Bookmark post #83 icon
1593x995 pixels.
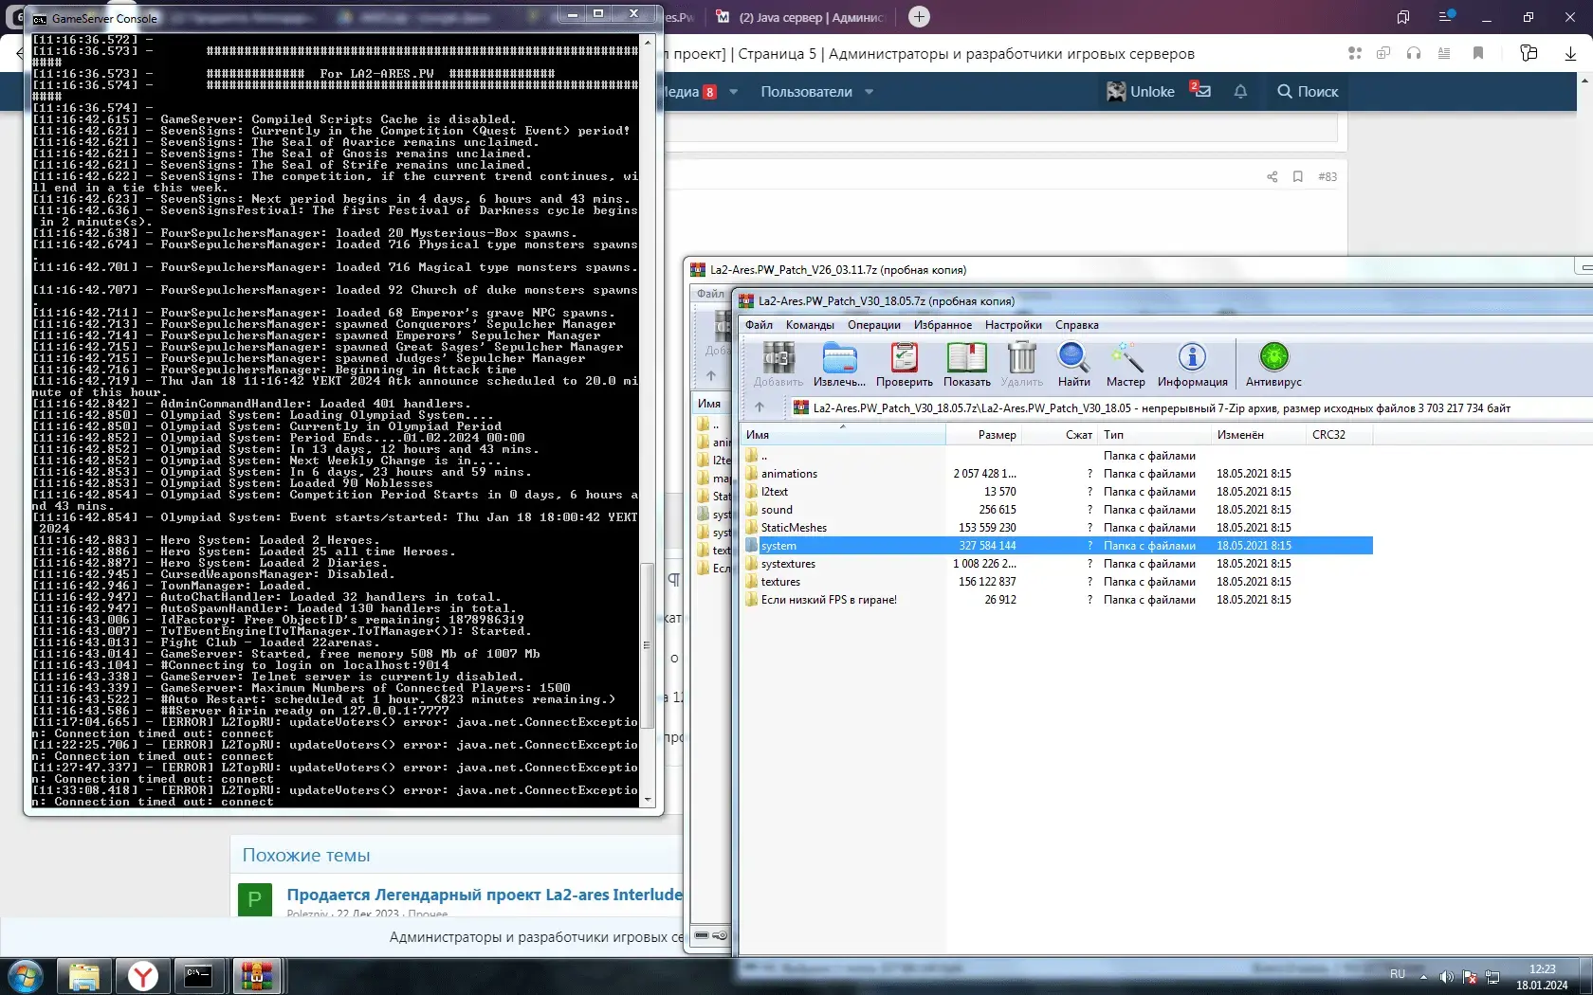1297,176
